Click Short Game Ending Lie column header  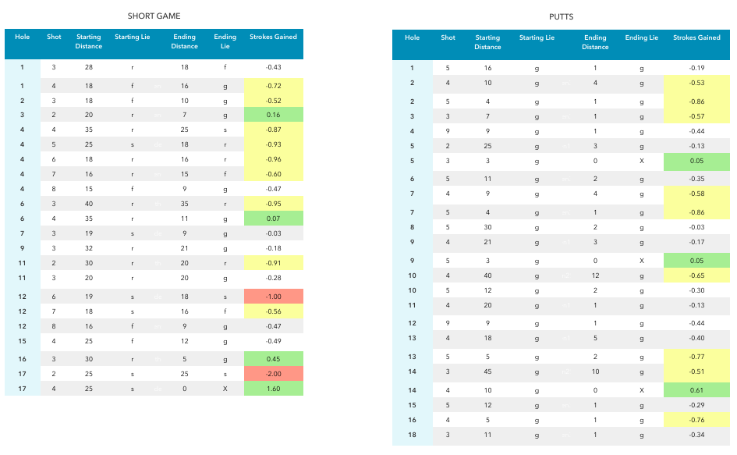[225, 41]
